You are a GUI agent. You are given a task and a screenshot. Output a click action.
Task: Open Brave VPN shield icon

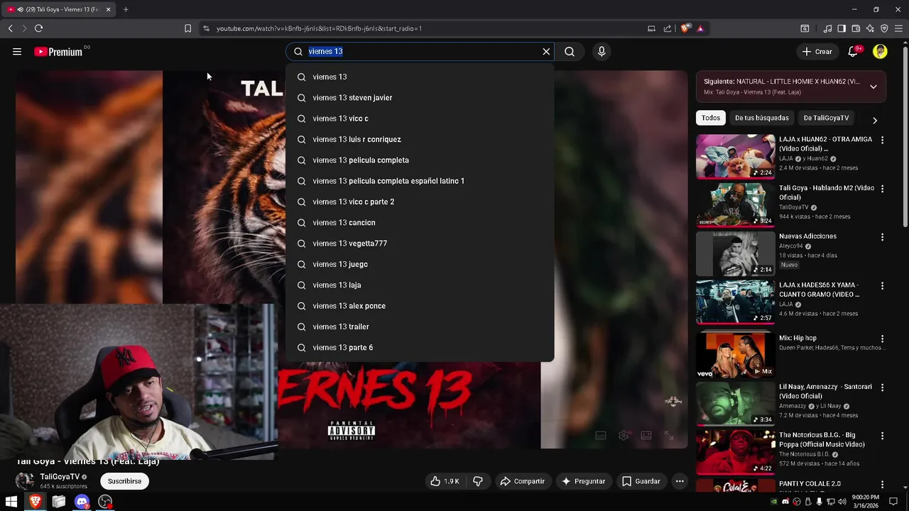tap(884, 28)
